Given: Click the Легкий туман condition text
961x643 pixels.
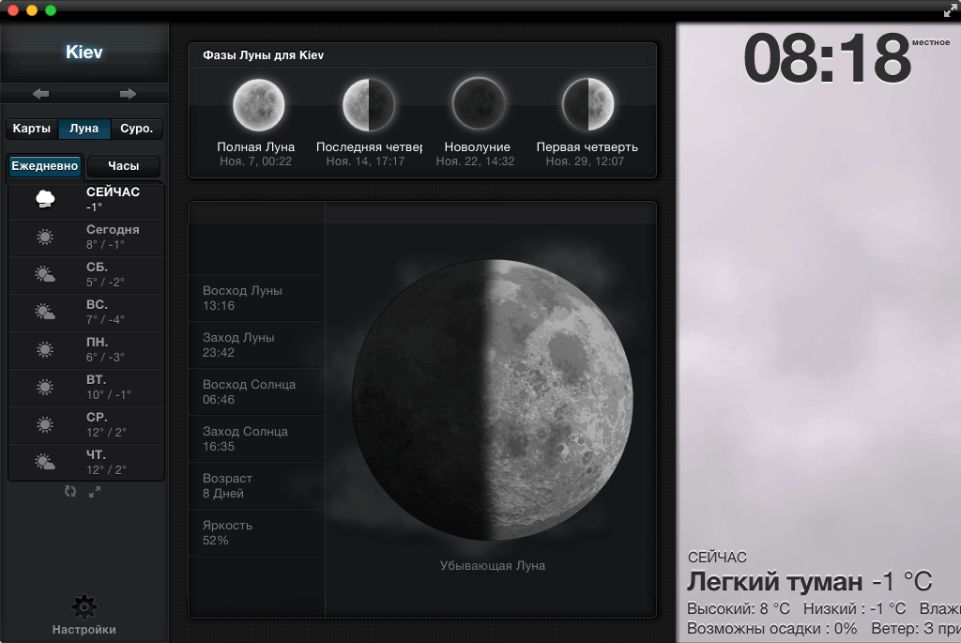Looking at the screenshot, I should (x=774, y=582).
